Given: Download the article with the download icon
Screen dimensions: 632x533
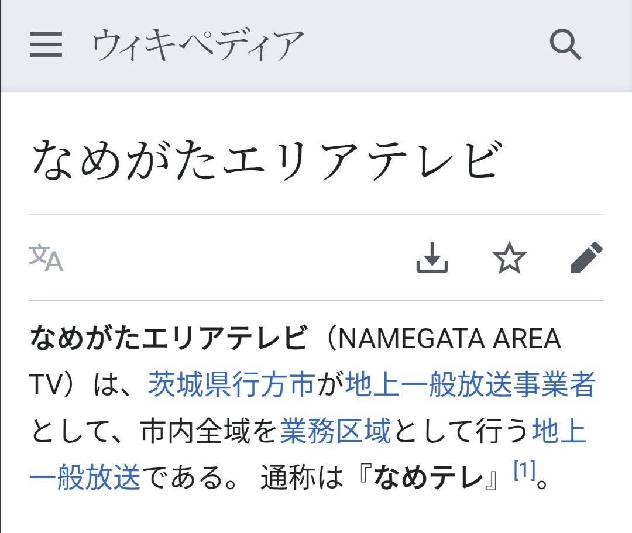Looking at the screenshot, I should click(x=432, y=258).
